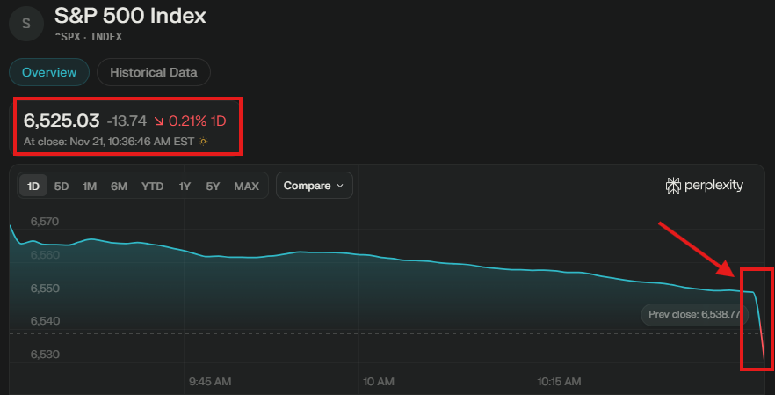This screenshot has height=395, width=775.
Task: Select the MAX time range
Action: [246, 187]
